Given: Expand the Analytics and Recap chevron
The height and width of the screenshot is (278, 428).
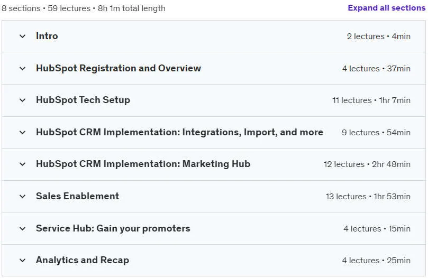Looking at the screenshot, I should click(23, 261).
